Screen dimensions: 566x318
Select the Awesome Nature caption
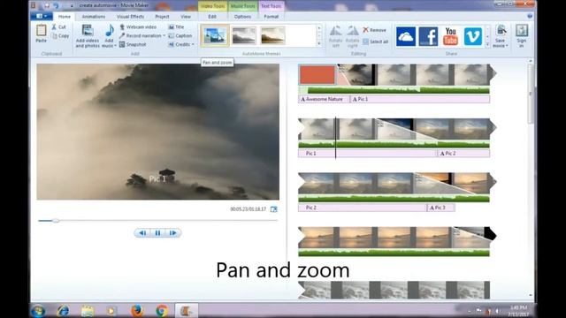(324, 99)
